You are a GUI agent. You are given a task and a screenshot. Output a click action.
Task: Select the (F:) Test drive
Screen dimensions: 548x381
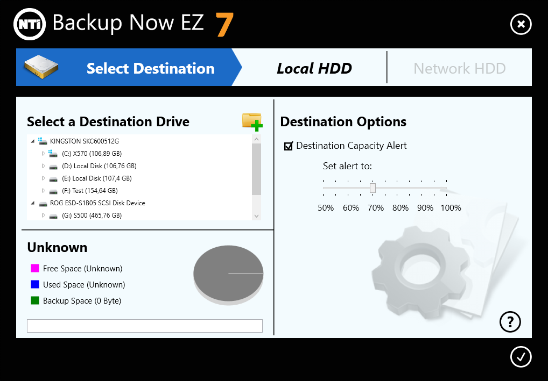(x=89, y=191)
